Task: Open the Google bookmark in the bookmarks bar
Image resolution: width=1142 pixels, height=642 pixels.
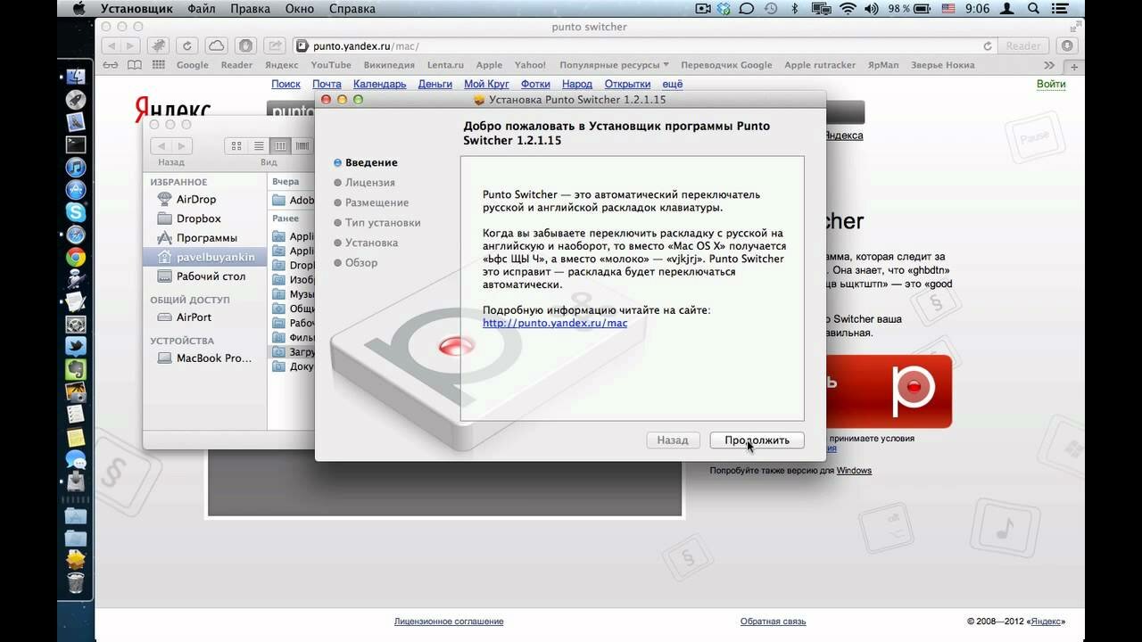Action: click(193, 65)
